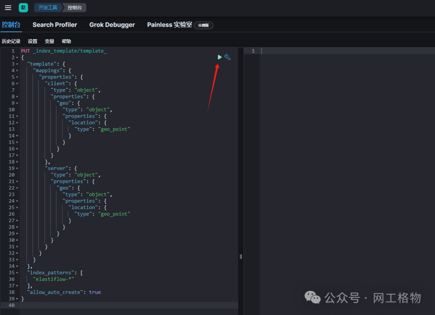Click the 公测版 beta badge

203,25
